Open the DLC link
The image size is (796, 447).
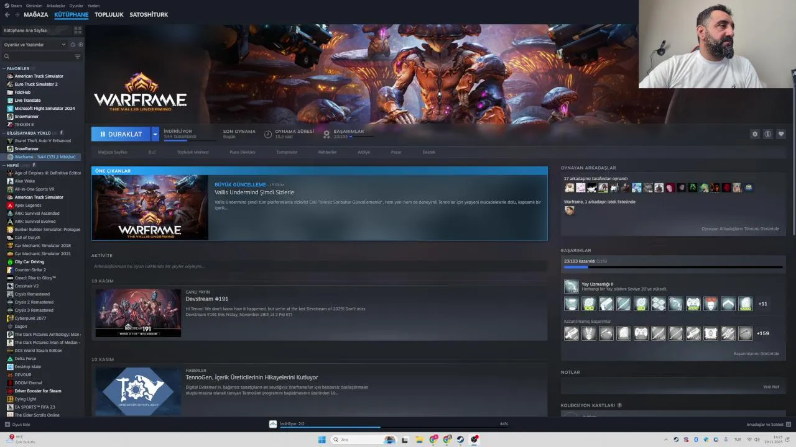click(152, 152)
